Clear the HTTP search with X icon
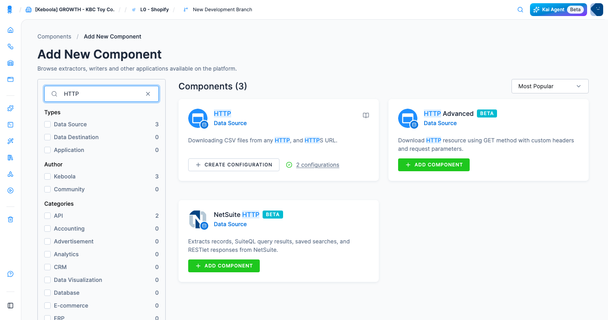 (x=148, y=94)
